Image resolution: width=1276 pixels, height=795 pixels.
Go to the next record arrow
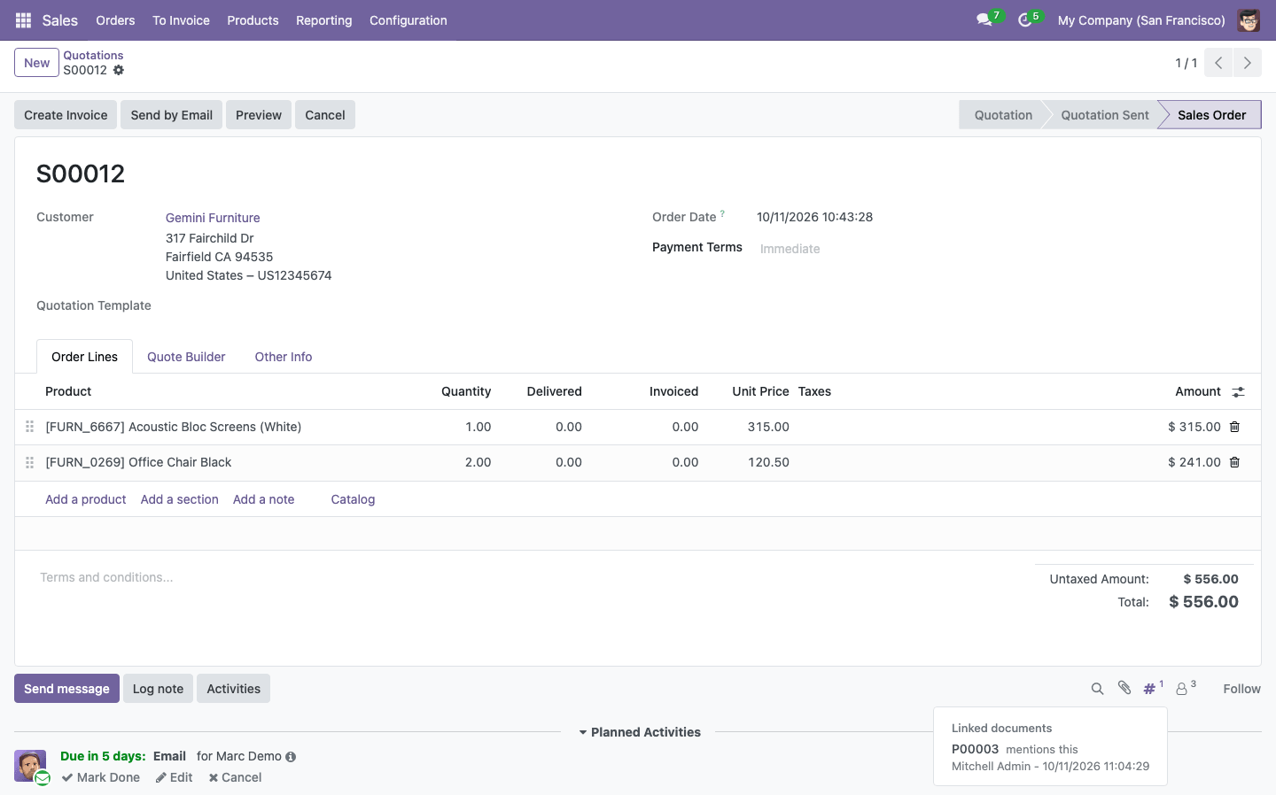point(1247,63)
